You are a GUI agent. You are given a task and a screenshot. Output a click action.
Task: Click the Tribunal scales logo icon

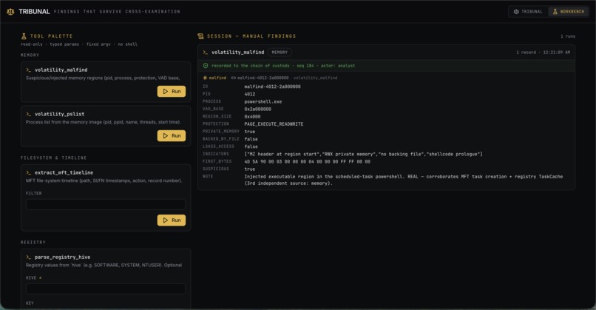point(10,12)
